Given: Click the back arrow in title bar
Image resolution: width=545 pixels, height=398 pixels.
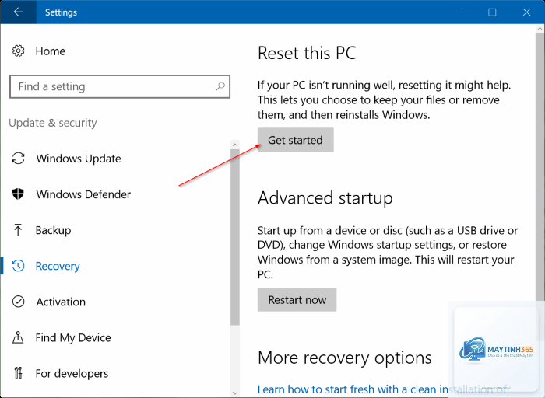Looking at the screenshot, I should click(18, 12).
